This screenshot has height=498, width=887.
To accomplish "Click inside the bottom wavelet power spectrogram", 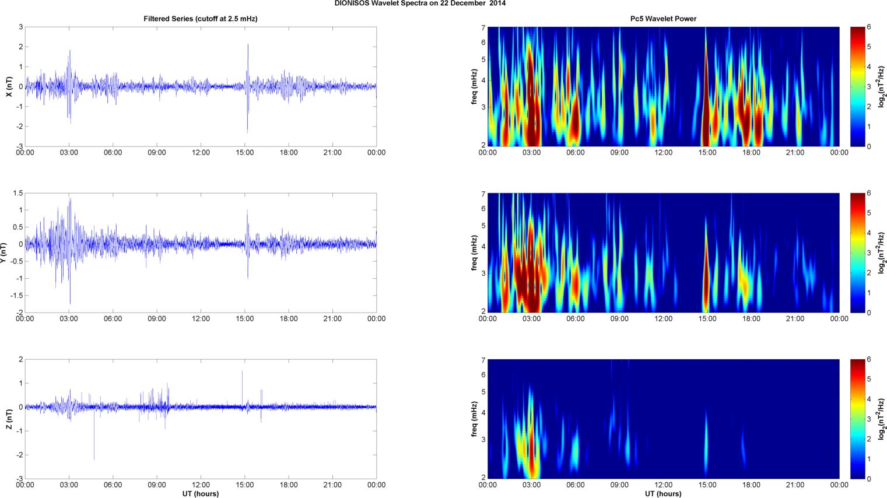I will coord(663,419).
